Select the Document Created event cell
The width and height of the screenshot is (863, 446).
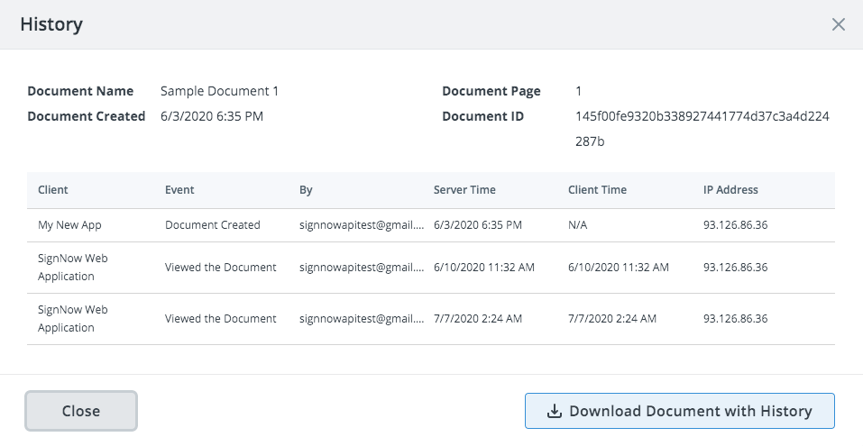coord(212,225)
